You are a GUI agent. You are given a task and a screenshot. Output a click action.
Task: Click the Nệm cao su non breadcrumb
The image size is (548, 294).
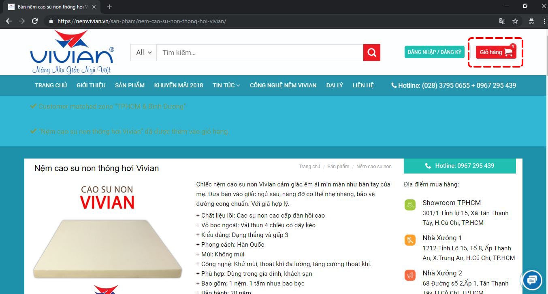click(374, 167)
